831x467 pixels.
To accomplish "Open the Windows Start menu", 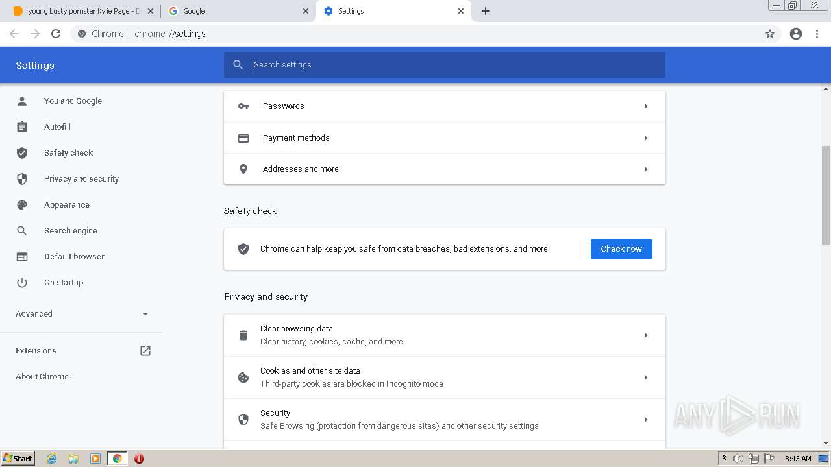I will point(18,459).
